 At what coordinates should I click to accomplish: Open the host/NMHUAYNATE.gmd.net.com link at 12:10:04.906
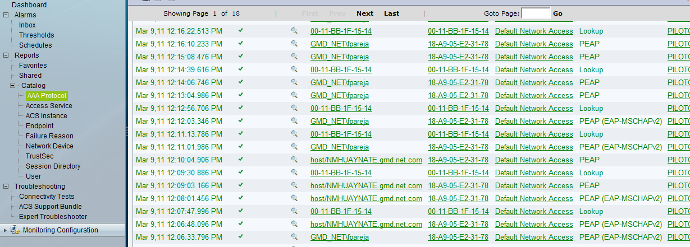pos(366,160)
